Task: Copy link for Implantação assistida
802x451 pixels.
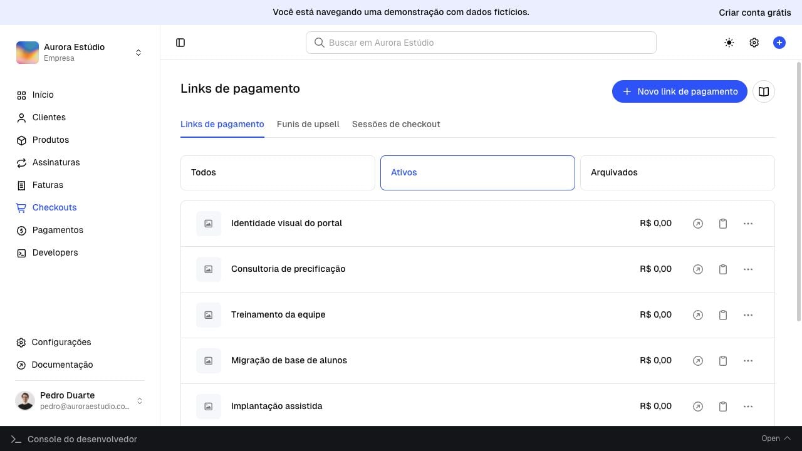Action: click(722, 407)
